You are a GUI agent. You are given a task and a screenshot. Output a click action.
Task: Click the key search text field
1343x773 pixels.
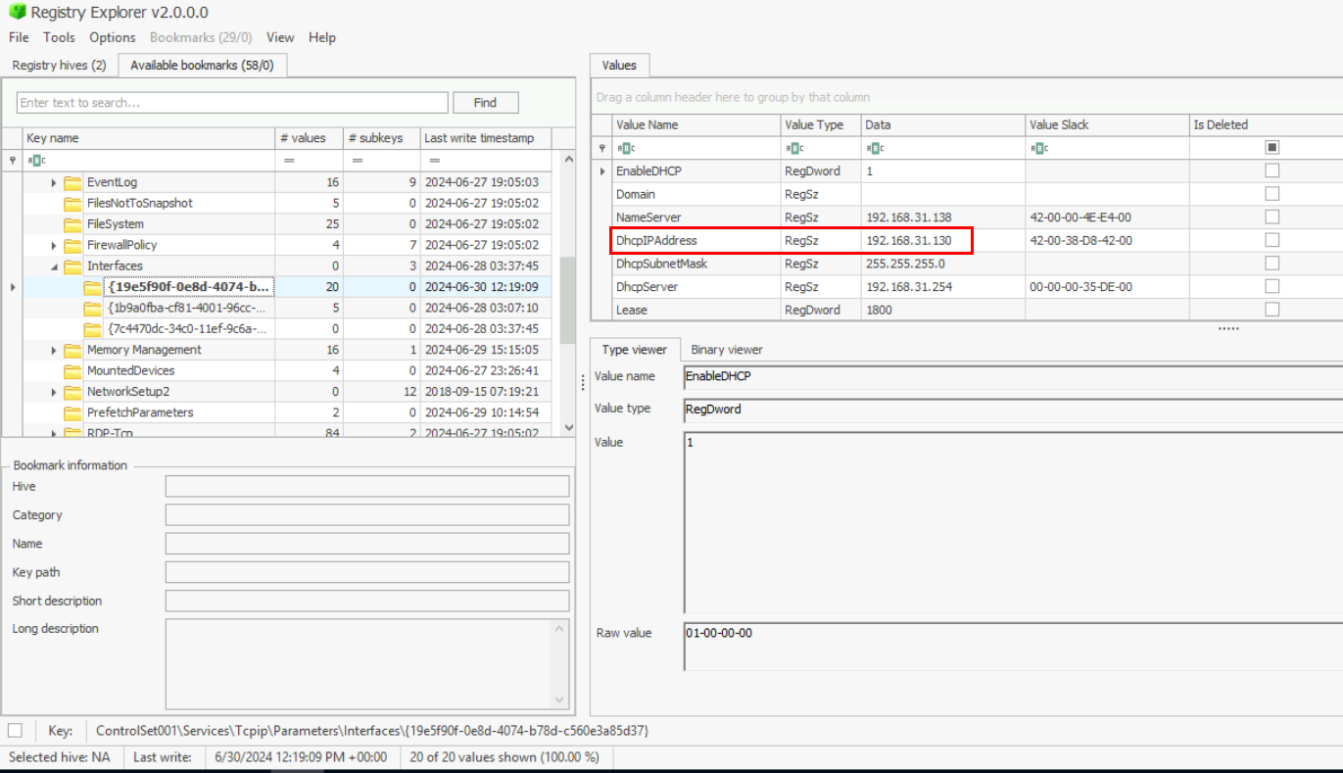[x=232, y=103]
